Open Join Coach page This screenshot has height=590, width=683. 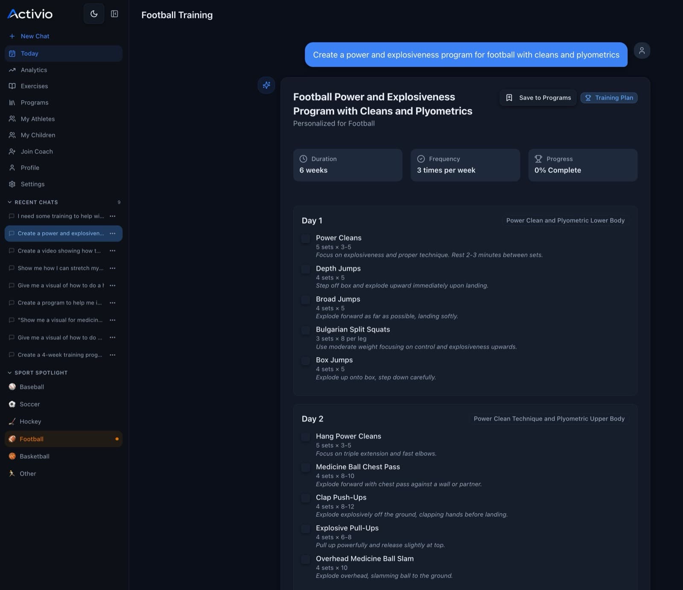pyautogui.click(x=64, y=151)
